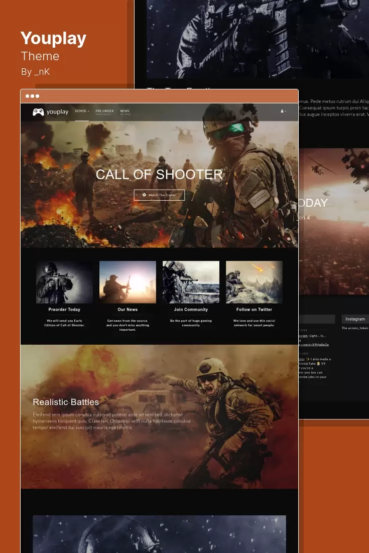Click the By _nK author text

35,72
